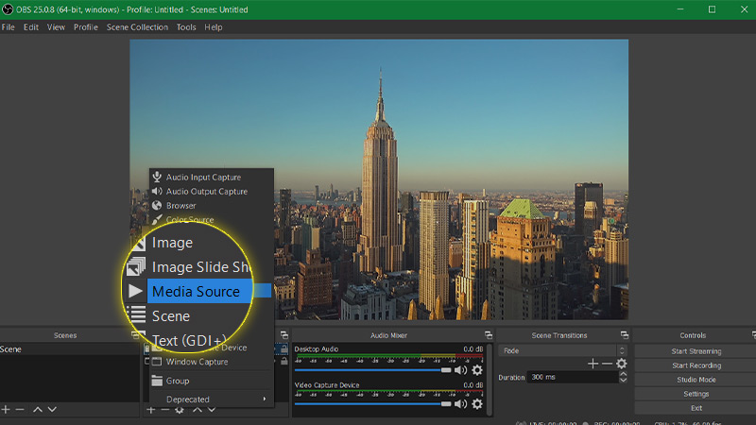Screen dimensions: 756x425
Task: Open transition properties gear icon
Action: tap(622, 364)
